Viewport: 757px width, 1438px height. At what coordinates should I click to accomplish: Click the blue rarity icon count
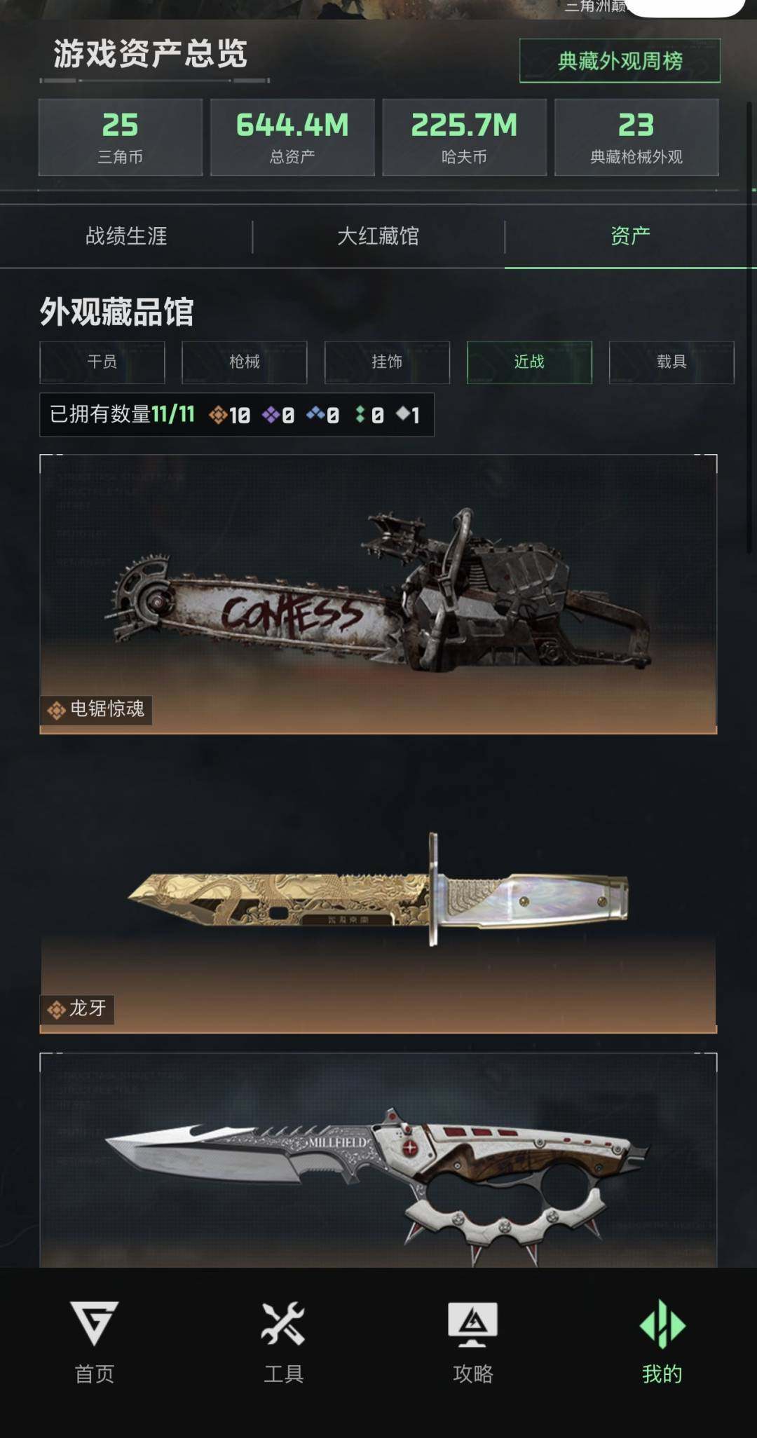pos(322,415)
